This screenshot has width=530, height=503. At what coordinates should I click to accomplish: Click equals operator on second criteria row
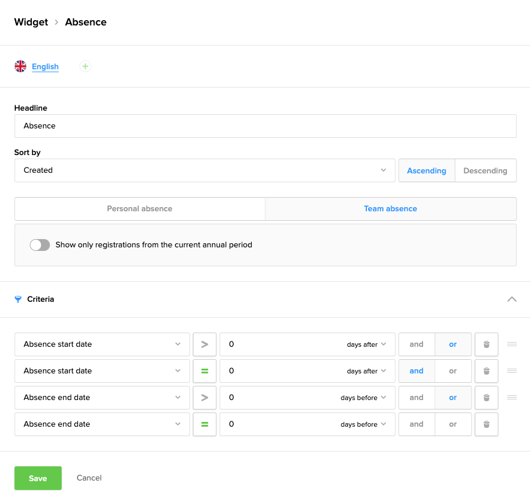coord(204,371)
